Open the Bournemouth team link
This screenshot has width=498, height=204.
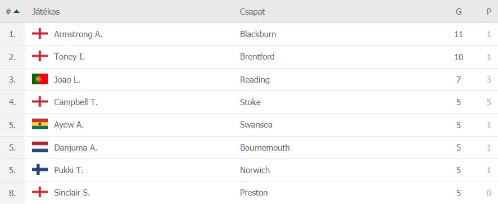pos(265,147)
